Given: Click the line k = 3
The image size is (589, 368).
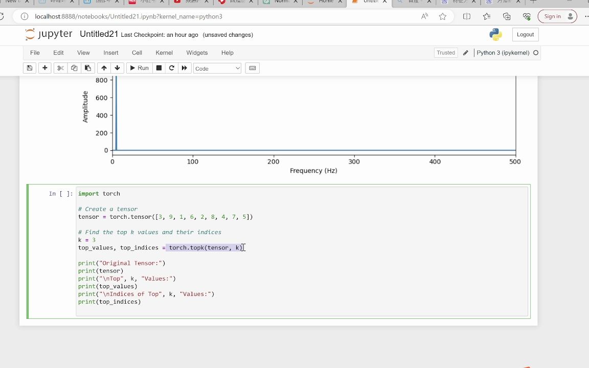Looking at the screenshot, I should click(87, 240).
